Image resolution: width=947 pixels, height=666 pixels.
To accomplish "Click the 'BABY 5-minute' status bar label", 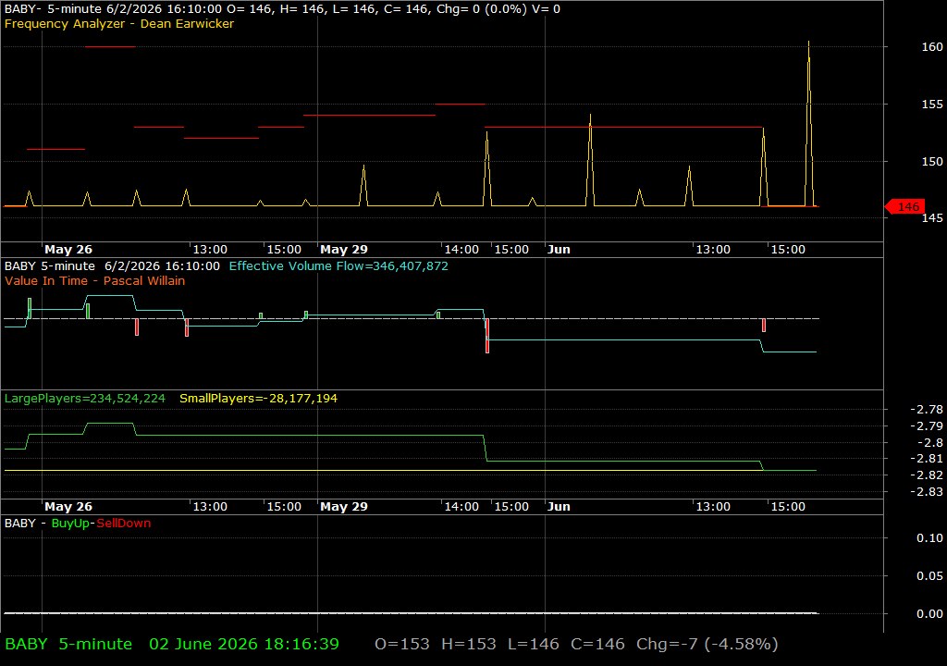I will (68, 644).
